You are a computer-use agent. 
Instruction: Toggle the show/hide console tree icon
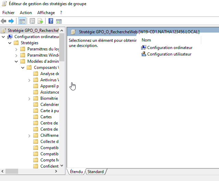point(22,21)
